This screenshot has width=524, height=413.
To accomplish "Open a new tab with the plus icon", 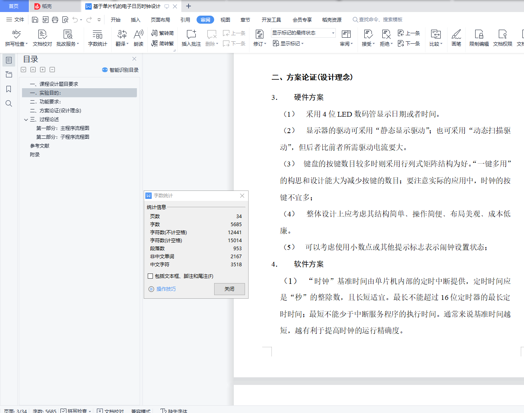I will click(x=189, y=6).
